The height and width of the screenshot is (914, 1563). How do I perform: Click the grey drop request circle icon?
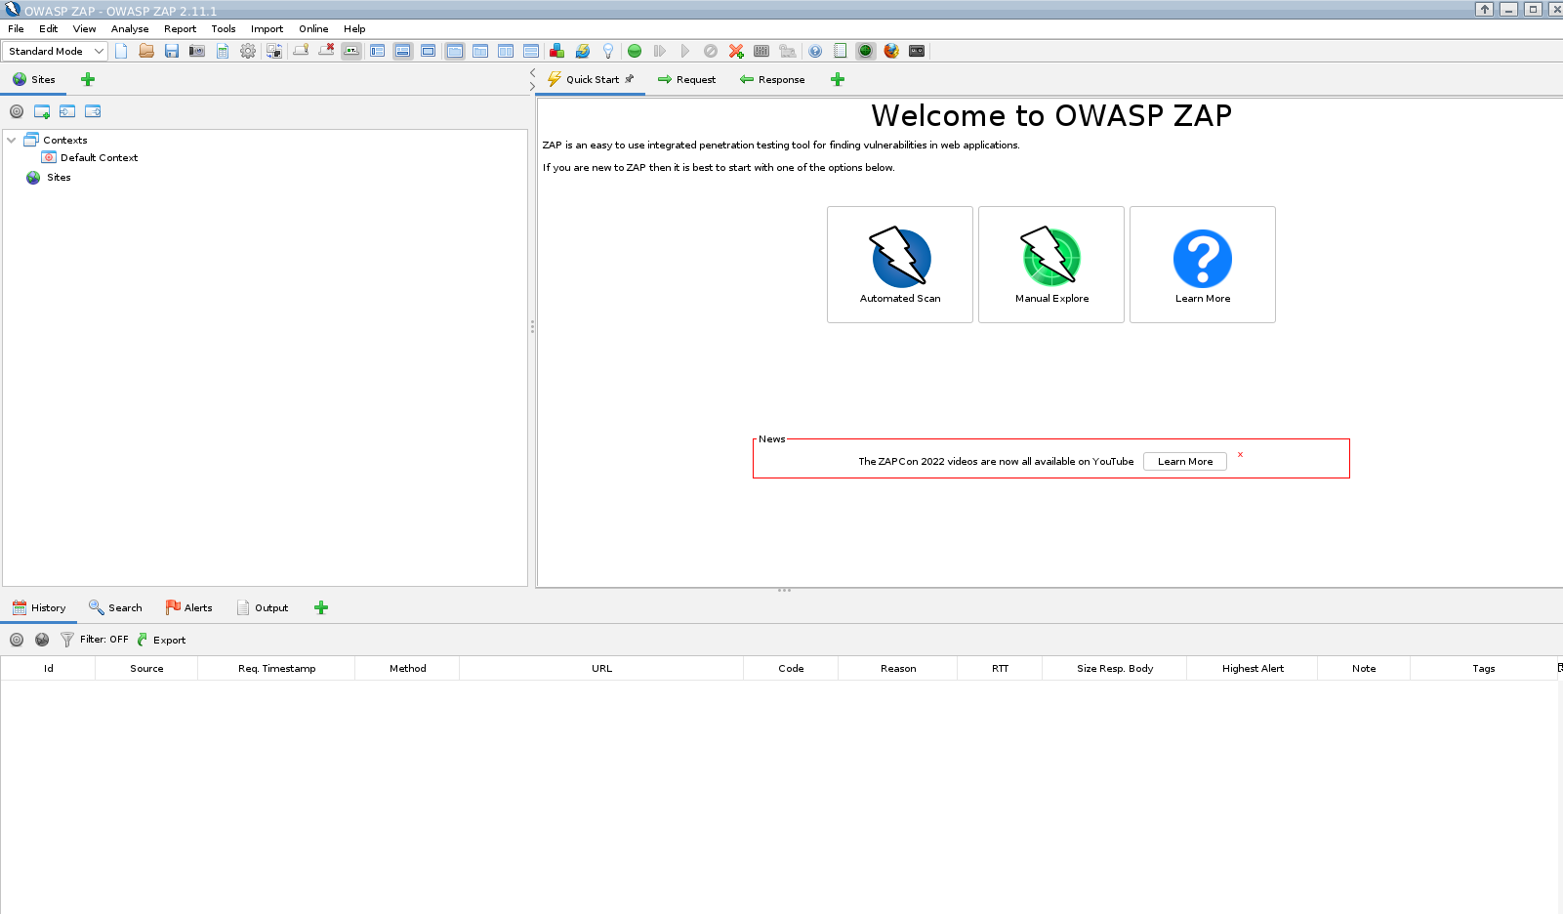pyautogui.click(x=711, y=51)
